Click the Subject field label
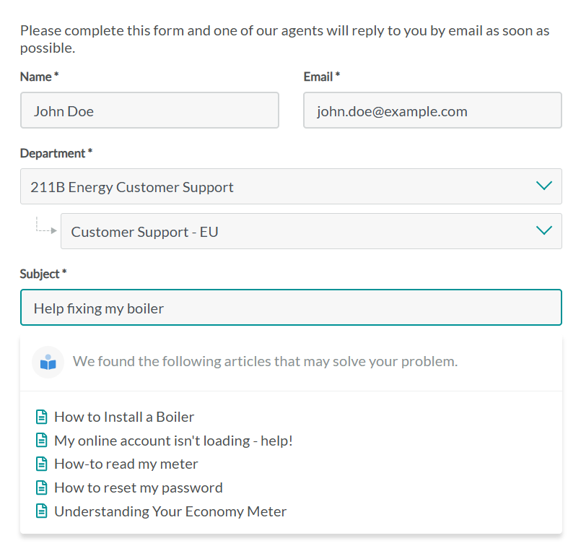581x546 pixels. click(x=43, y=274)
